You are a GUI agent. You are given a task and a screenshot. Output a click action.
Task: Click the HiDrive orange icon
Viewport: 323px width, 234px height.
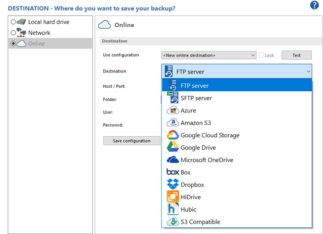coord(173,197)
